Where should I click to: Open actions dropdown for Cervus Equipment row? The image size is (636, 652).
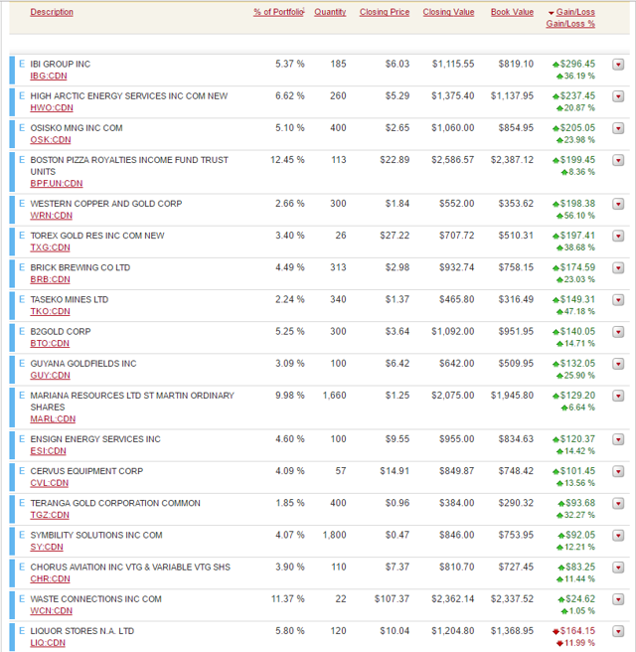pos(618,472)
